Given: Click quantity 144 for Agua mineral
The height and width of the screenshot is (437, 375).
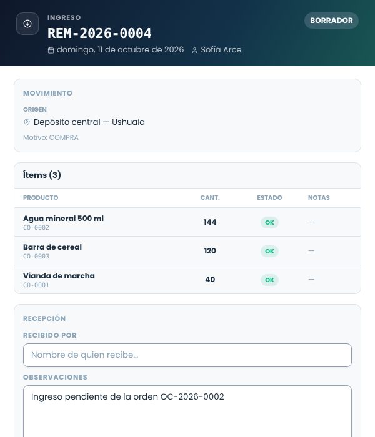Looking at the screenshot, I should click(x=210, y=222).
